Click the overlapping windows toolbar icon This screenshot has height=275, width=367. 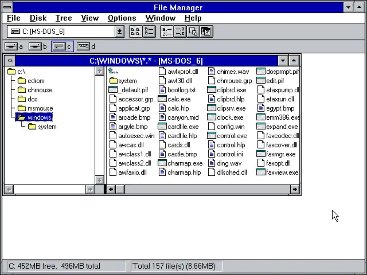(193, 32)
